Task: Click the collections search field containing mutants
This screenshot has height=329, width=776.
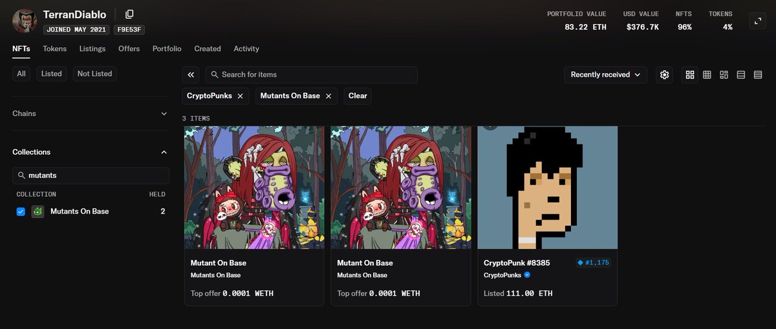Action: click(91, 175)
